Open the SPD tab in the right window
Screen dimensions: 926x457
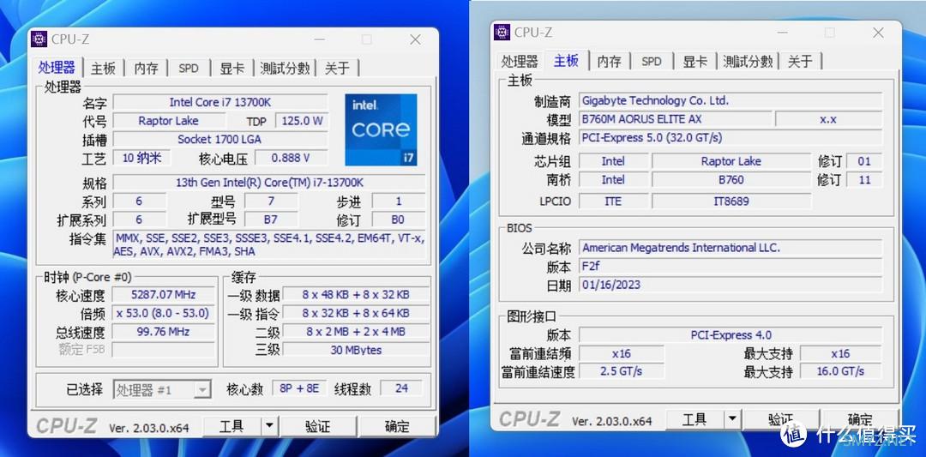pyautogui.click(x=652, y=62)
